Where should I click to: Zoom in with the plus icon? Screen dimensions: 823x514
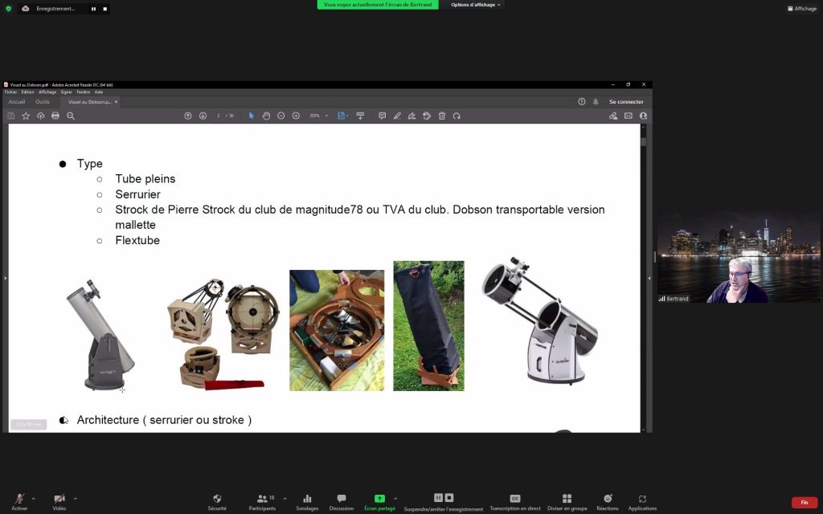[296, 116]
